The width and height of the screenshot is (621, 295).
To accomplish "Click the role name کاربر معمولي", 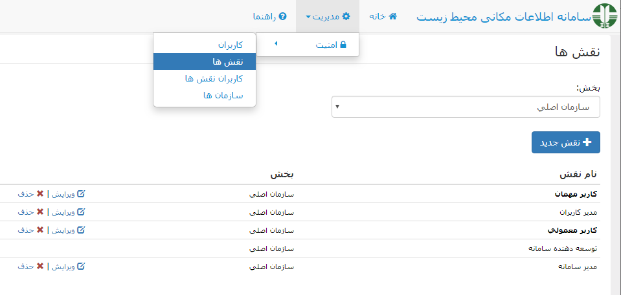I will click(x=572, y=230).
